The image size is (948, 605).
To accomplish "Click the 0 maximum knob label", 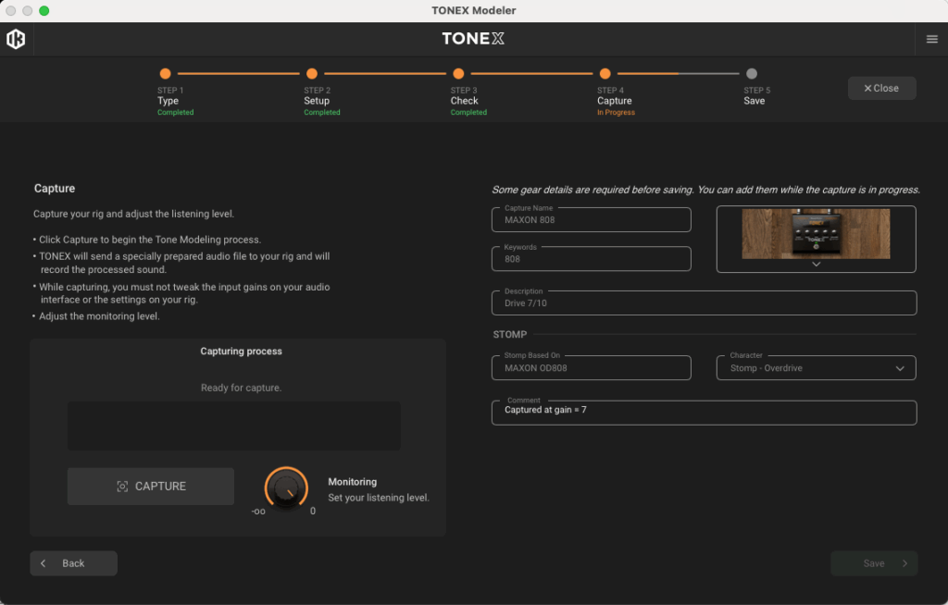I will 313,511.
